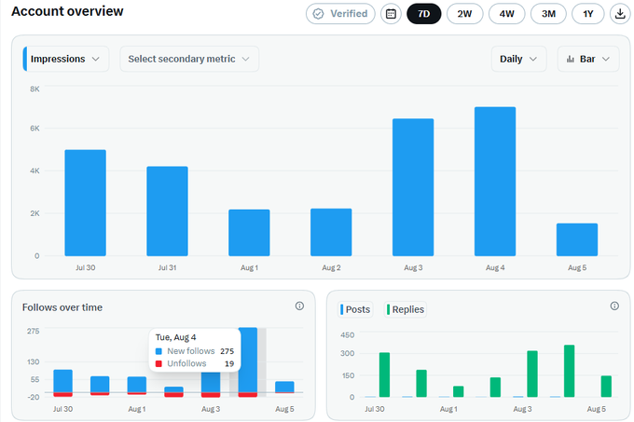Click the Aug 4 impressions bar
This screenshot has height=422, width=634.
[495, 182]
